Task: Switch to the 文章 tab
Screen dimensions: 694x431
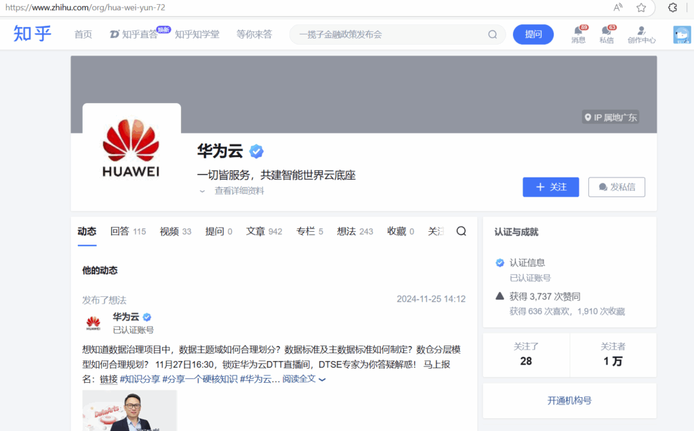Action: click(264, 232)
